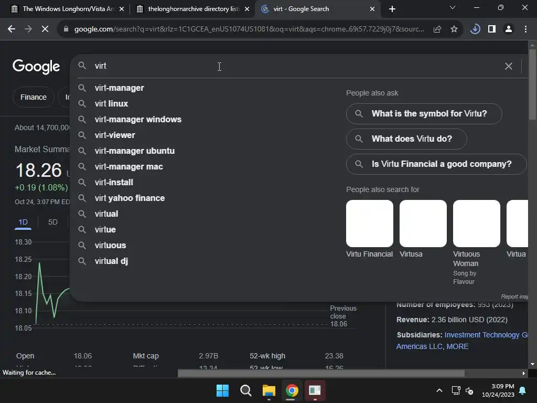Open File Explorer from the taskbar

point(269,390)
